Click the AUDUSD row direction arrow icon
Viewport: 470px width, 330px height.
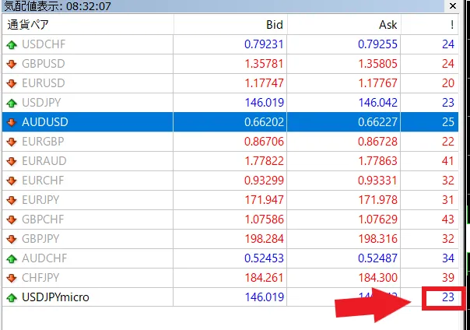coord(11,122)
